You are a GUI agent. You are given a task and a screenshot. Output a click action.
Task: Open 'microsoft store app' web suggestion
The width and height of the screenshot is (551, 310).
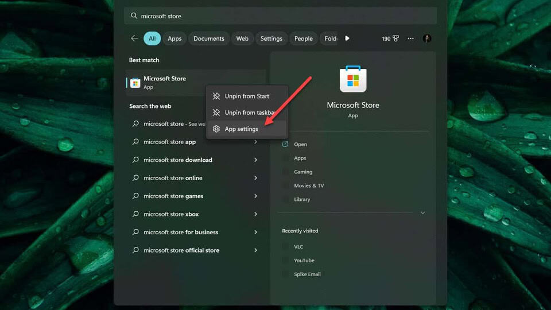point(196,142)
